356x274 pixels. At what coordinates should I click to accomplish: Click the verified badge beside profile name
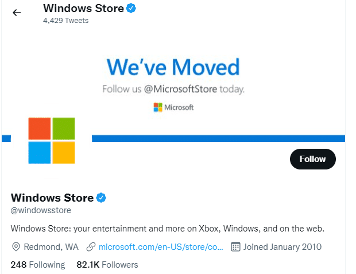coord(101,198)
